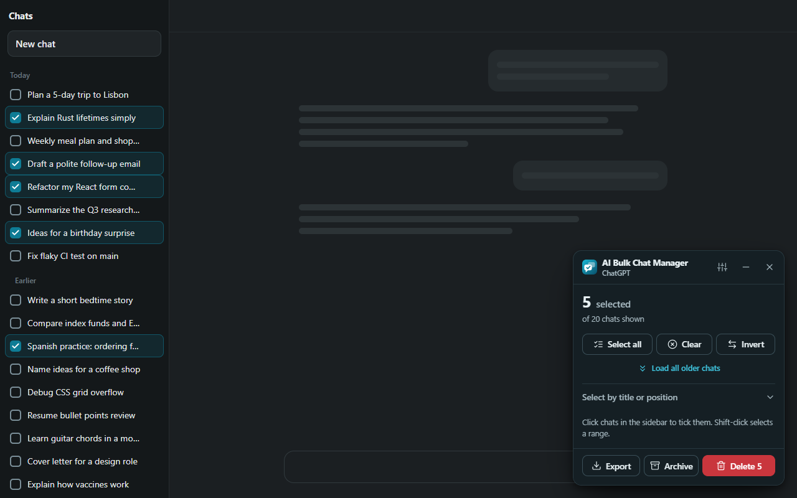Open the chat titled Name ideas for a coffee shop
The width and height of the screenshot is (797, 498).
coord(83,369)
